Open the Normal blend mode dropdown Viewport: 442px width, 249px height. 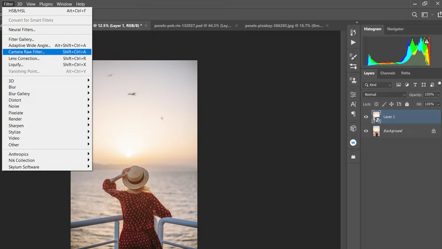(x=385, y=95)
